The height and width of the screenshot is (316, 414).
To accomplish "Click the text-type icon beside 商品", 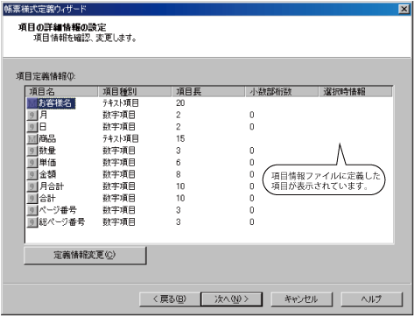I will [32, 139].
